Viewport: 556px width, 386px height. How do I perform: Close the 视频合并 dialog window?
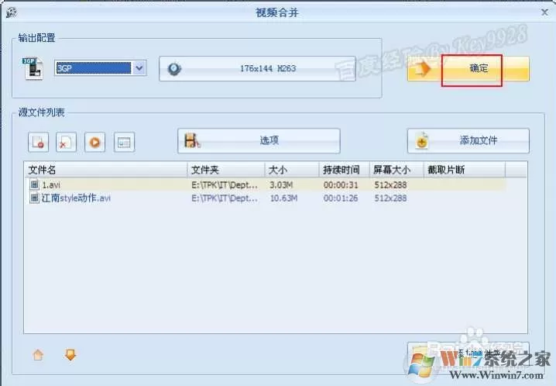544,12
